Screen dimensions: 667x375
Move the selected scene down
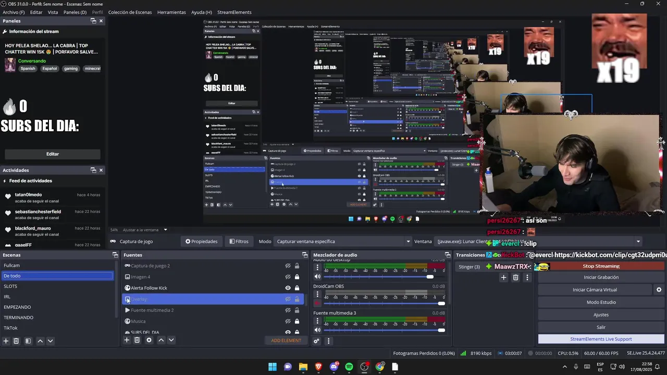coord(50,341)
